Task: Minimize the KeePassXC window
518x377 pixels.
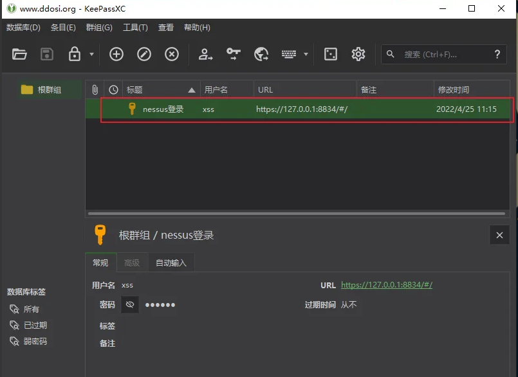Action: [x=443, y=8]
